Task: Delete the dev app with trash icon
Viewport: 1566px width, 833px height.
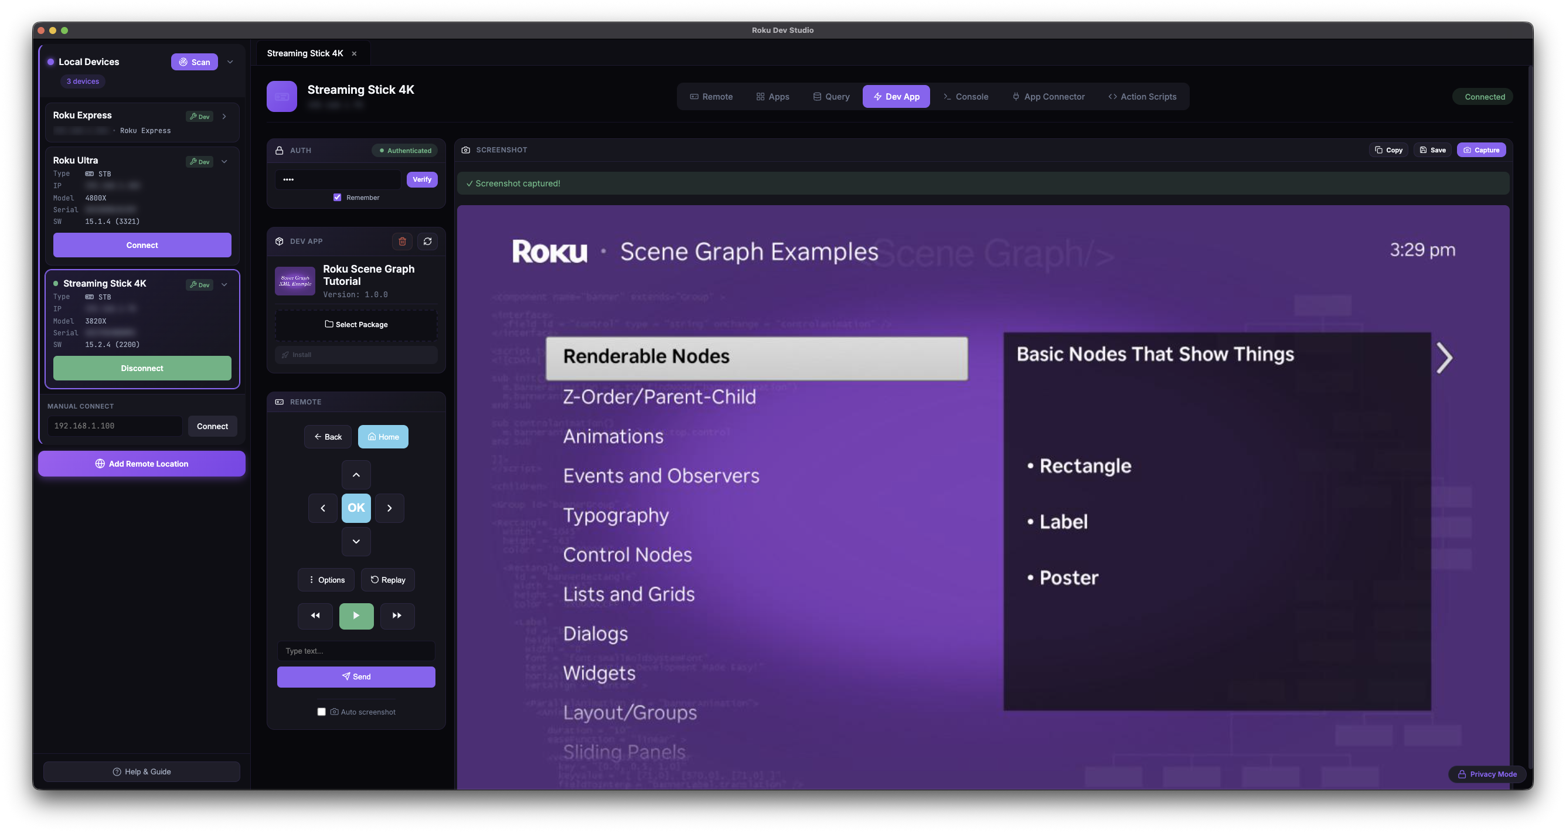Action: pos(402,242)
